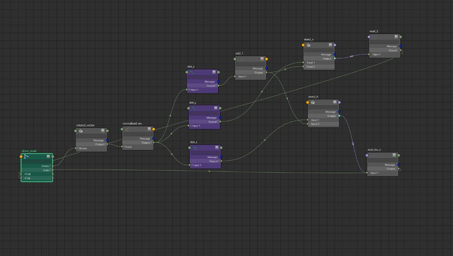Viewport: 453px width, 256px height.
Task: Expand the Output attribute on normalized_vec
Action: [x=151, y=142]
